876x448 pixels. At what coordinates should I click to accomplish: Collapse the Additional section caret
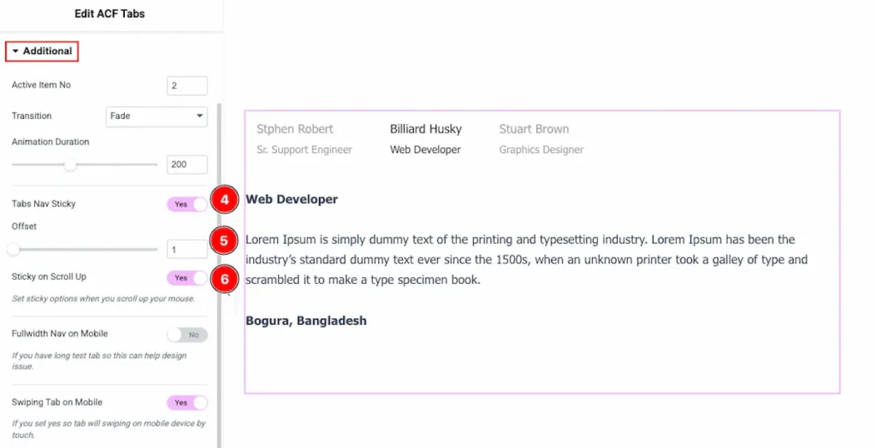(15, 51)
